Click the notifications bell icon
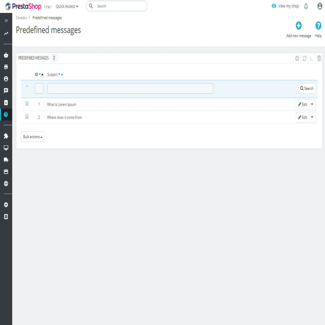The height and width of the screenshot is (325, 325). click(x=306, y=6)
